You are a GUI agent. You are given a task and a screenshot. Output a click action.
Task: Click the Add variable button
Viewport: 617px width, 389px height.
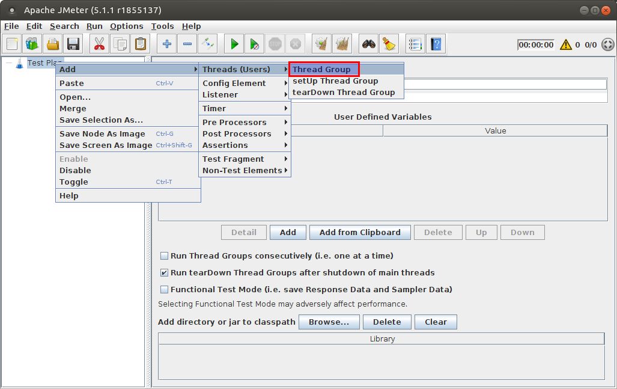pyautogui.click(x=288, y=232)
